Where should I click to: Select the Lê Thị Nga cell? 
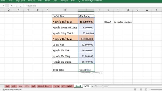point(65,43)
